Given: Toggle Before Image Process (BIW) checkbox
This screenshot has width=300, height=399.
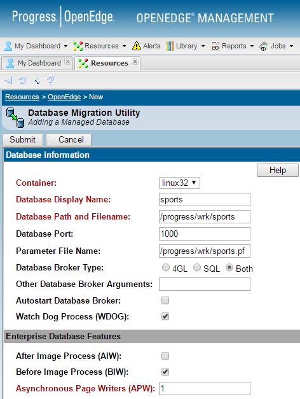Looking at the screenshot, I should (165, 372).
